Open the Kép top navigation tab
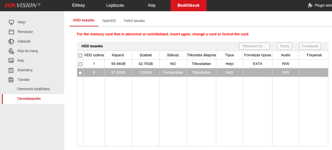This screenshot has height=150, width=332. [152, 5]
